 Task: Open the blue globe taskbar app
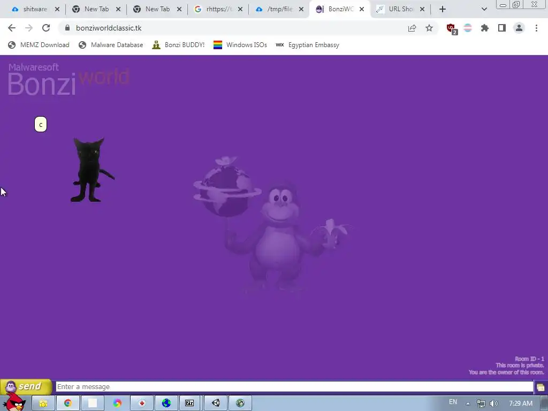(166, 403)
